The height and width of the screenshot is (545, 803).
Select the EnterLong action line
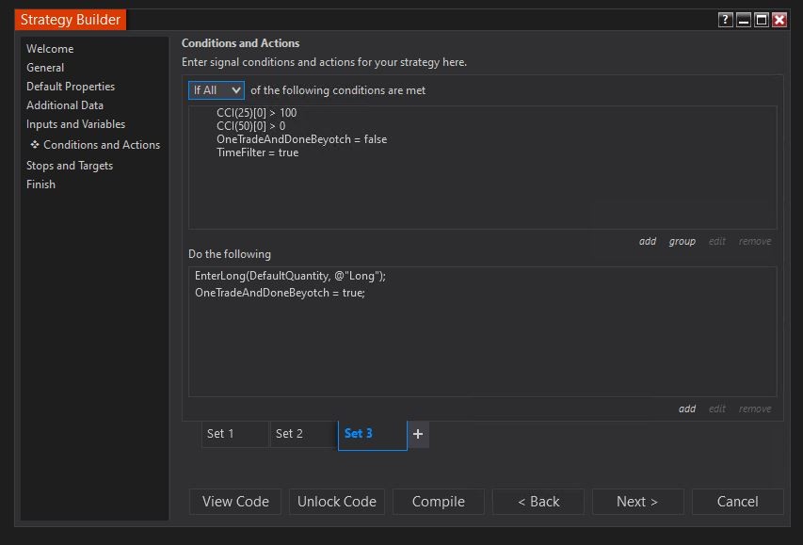290,276
